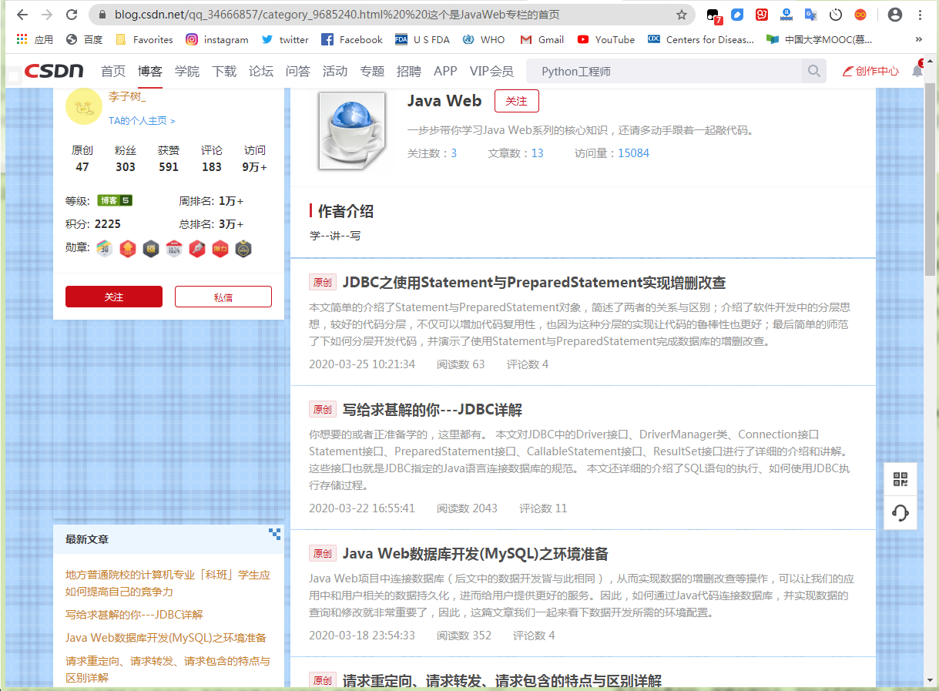Click the red 关注 button in author card
This screenshot has width=939, height=691.
pos(114,297)
